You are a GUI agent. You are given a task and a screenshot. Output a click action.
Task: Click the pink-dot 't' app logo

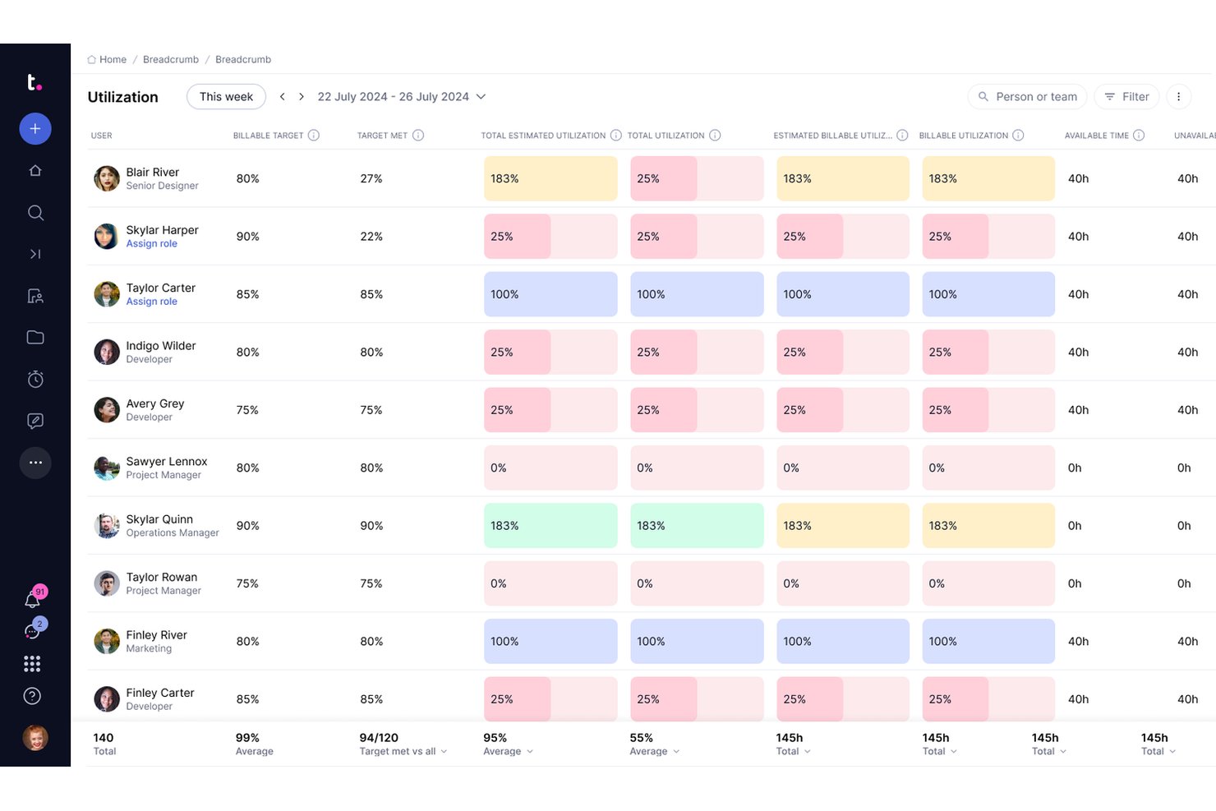pos(34,82)
